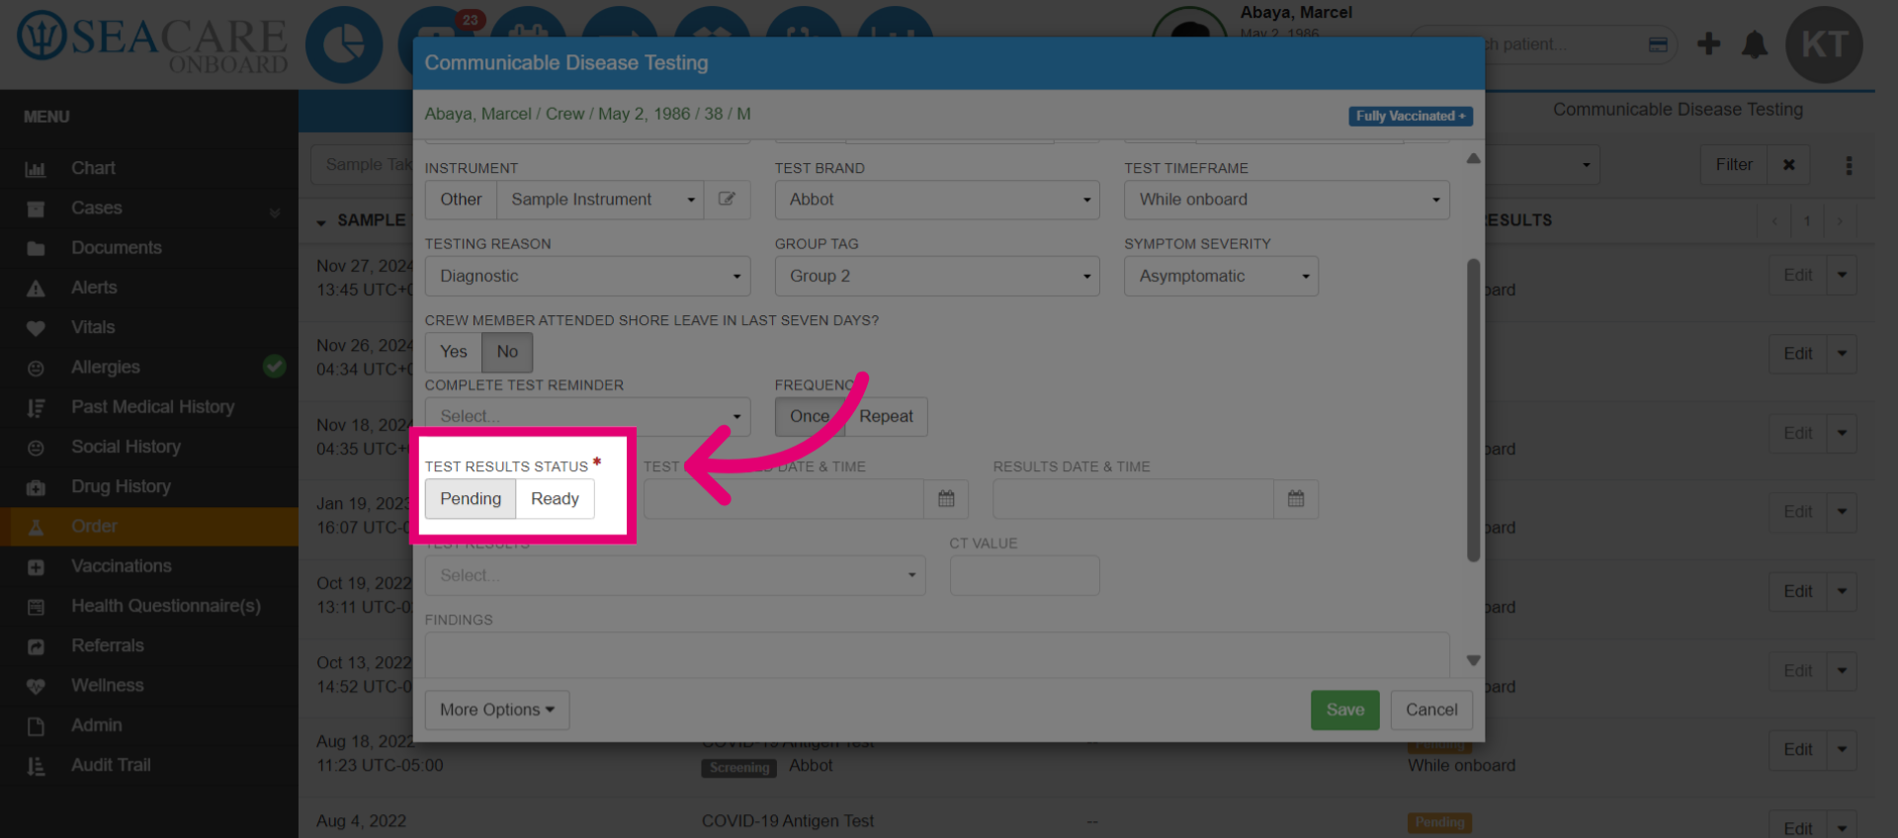Click the Referrals icon in sidebar
Viewport: 1898px width, 838px height.
coord(36,646)
